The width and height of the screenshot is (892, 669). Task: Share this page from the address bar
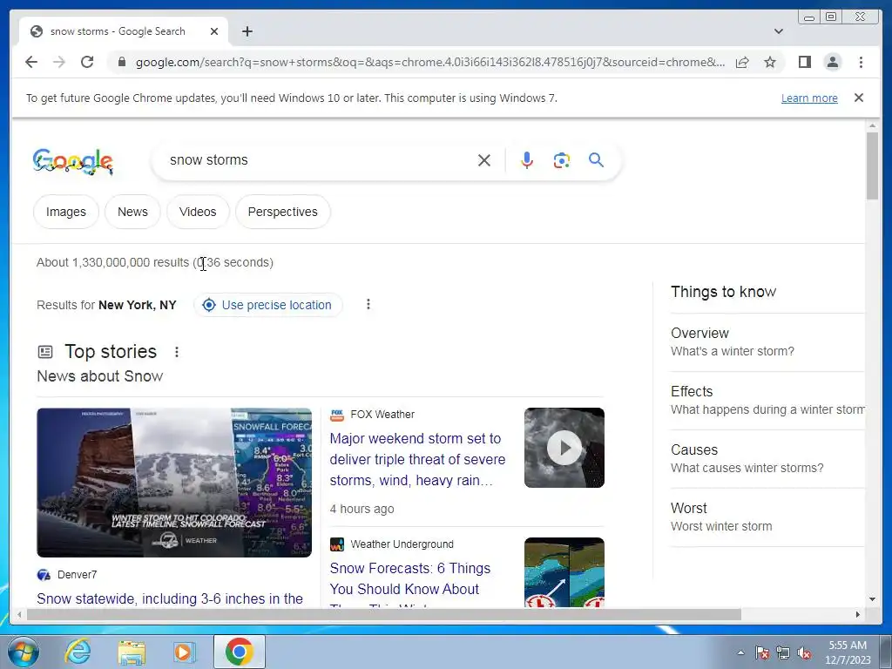(x=742, y=62)
